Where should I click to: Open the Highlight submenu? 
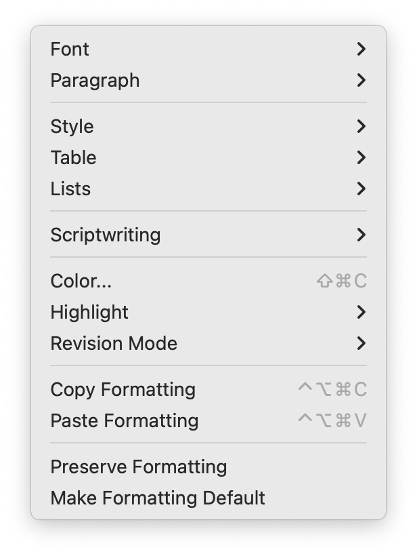(x=89, y=313)
